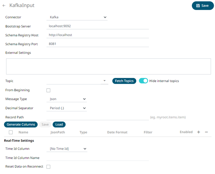The height and width of the screenshot is (174, 215).
Task: Click the plus icon to add a column
Action: [199, 132]
